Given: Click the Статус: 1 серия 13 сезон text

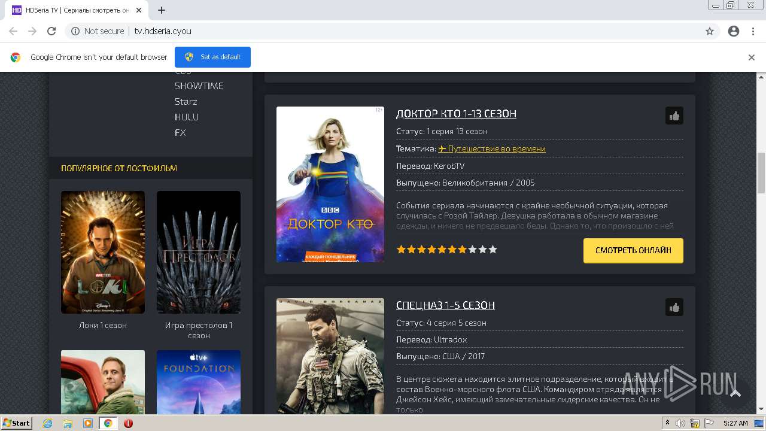Looking at the screenshot, I should tap(442, 131).
